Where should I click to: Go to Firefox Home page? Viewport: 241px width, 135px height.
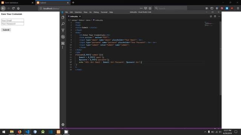tap(18, 8)
